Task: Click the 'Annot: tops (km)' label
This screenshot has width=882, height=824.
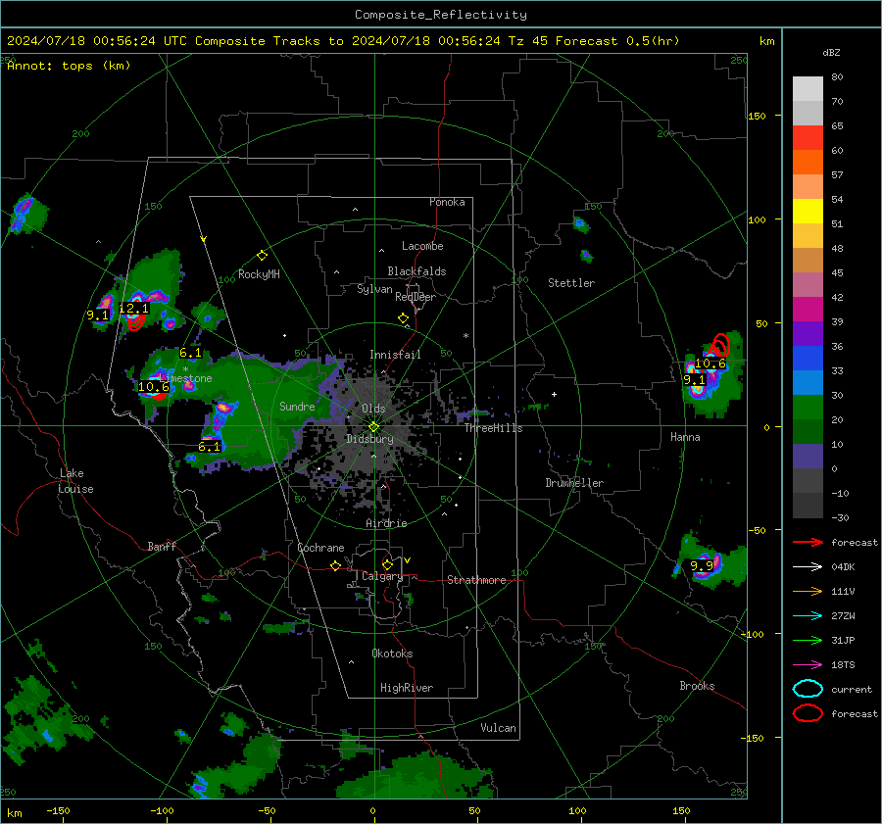Action: (x=69, y=66)
